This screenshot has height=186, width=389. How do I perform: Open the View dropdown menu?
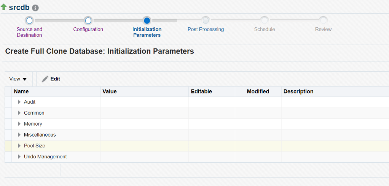(x=18, y=79)
